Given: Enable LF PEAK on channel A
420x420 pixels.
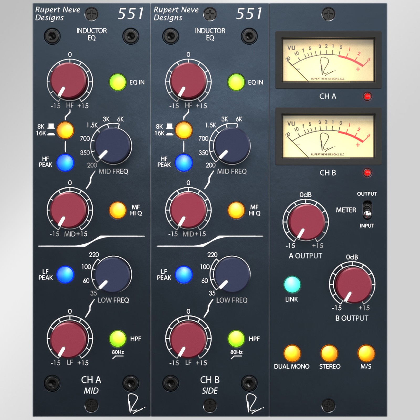Looking at the screenshot, I should coord(65,275).
